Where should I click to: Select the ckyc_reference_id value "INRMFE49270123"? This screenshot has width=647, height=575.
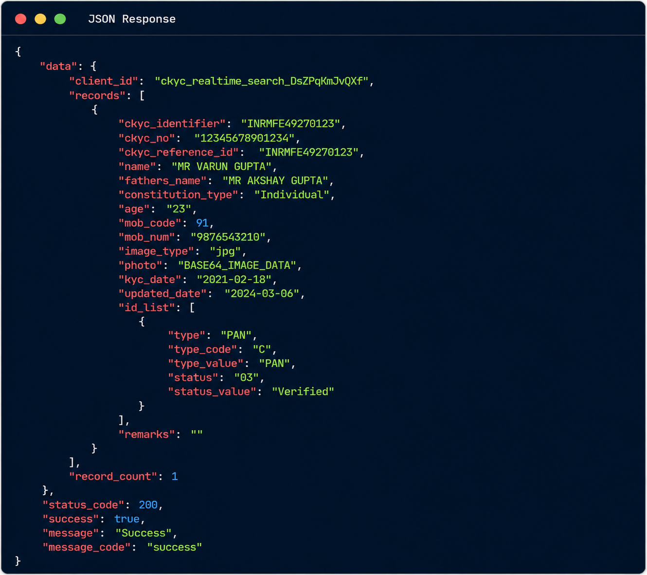pos(308,152)
